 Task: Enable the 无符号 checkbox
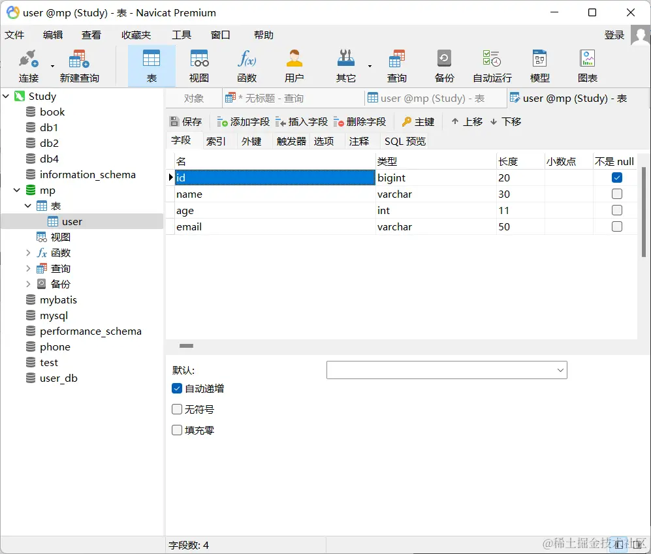click(x=177, y=409)
